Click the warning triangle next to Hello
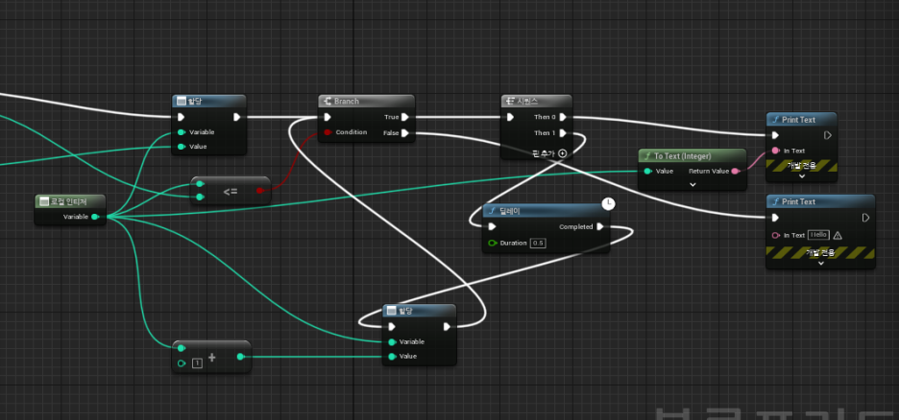This screenshot has width=899, height=420. pos(838,235)
